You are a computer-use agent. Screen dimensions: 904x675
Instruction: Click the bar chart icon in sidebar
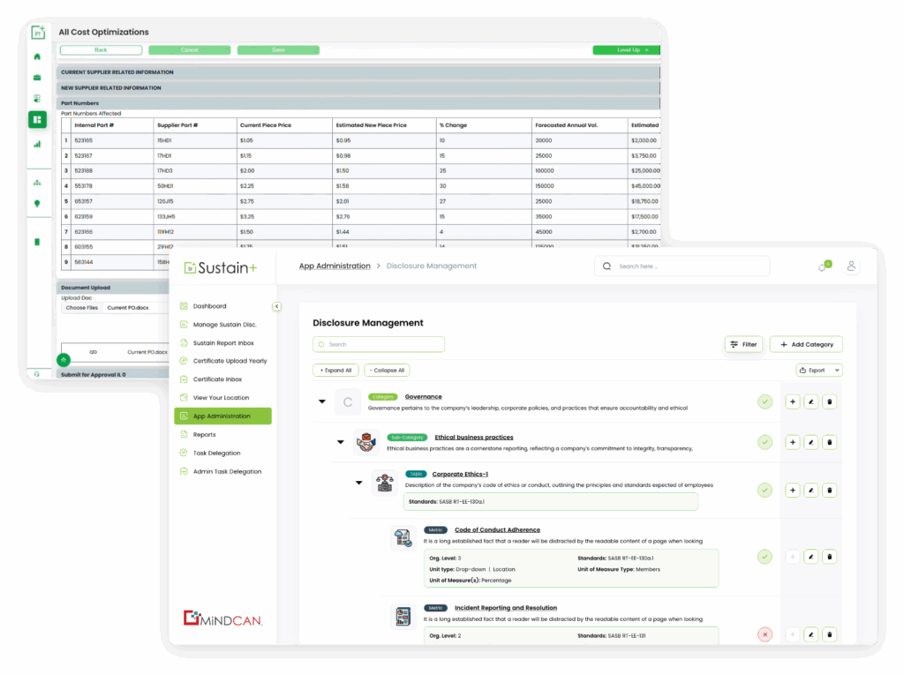click(37, 143)
